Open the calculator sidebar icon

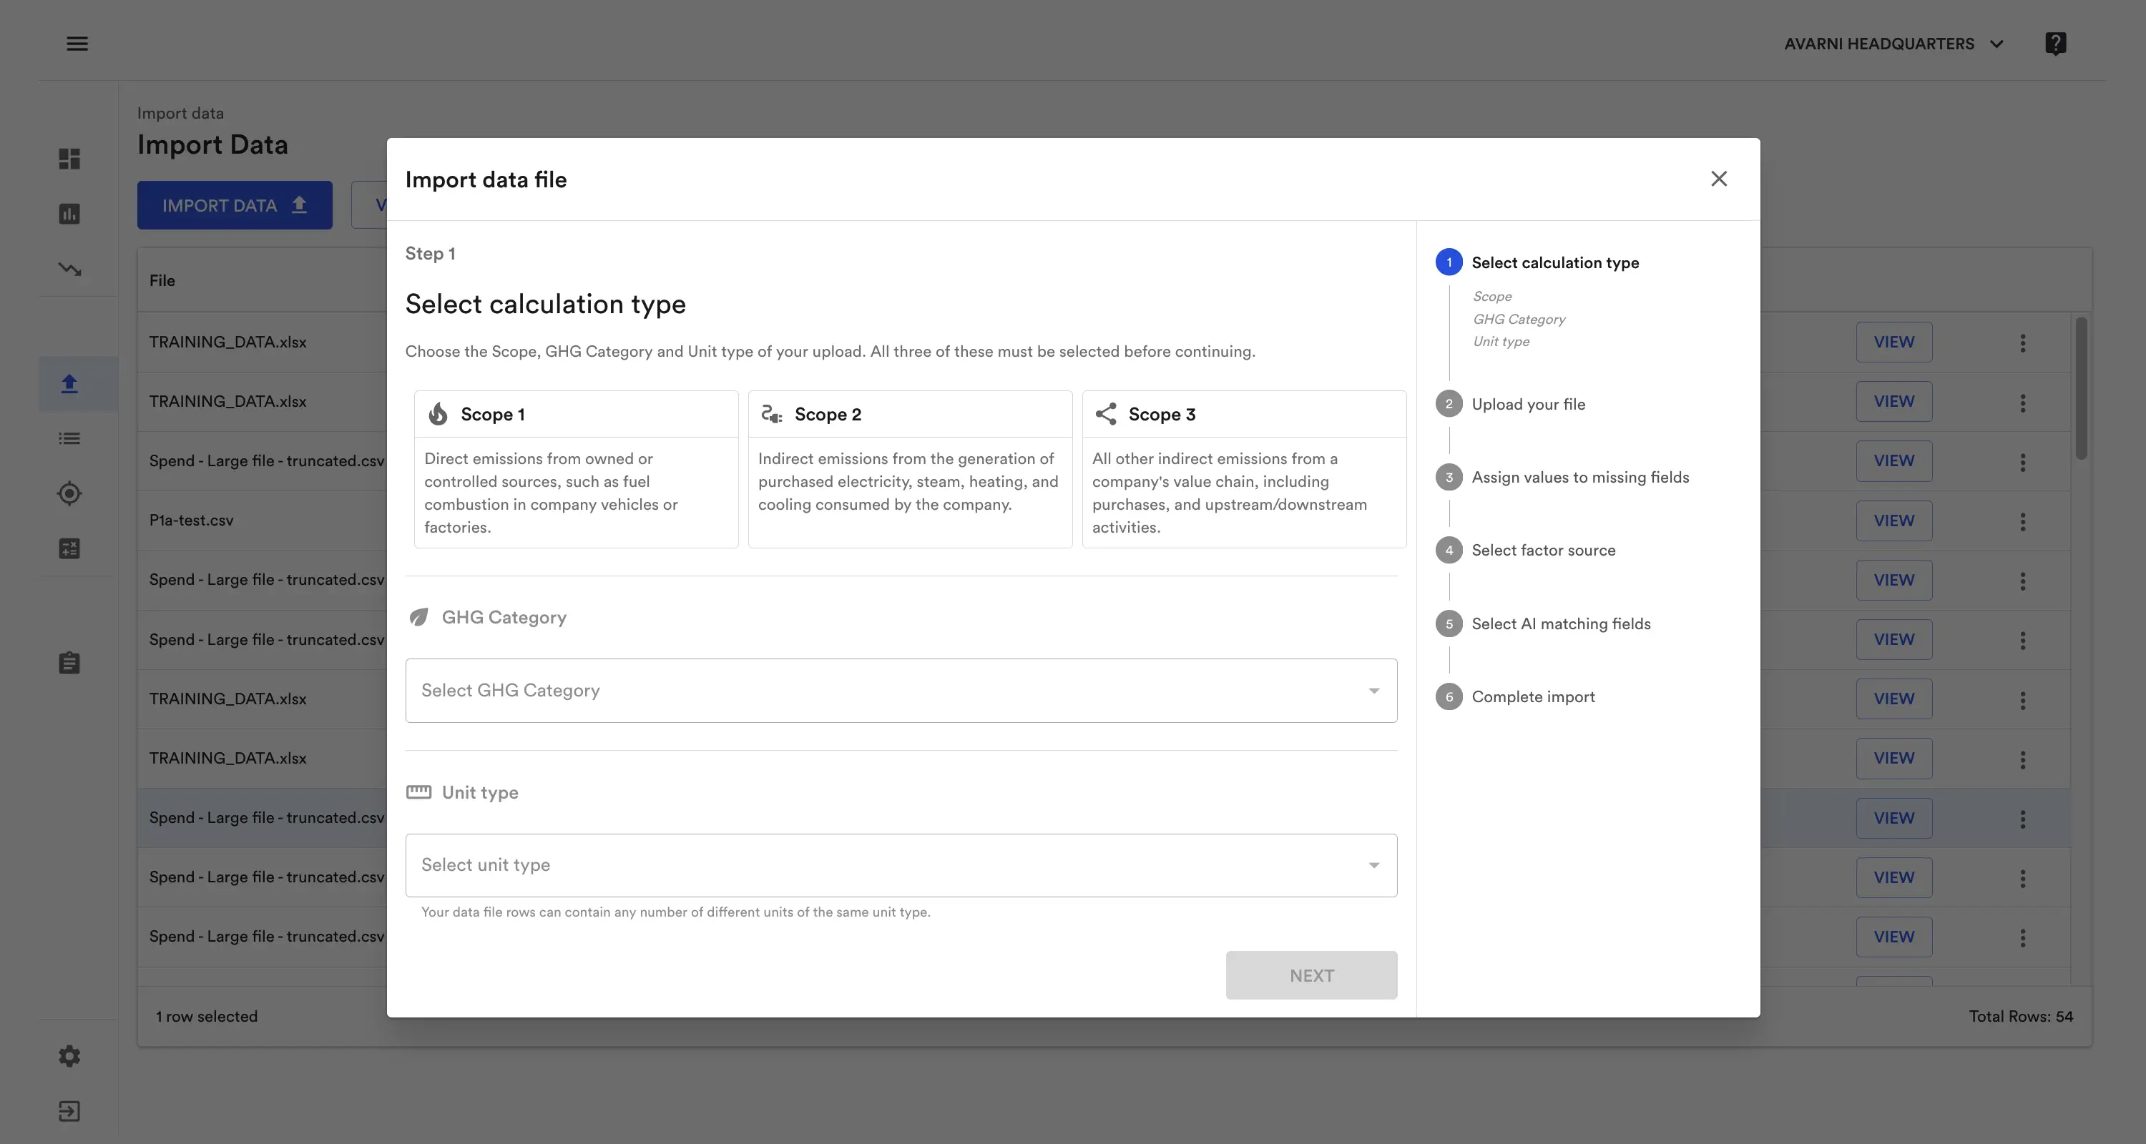click(x=69, y=548)
